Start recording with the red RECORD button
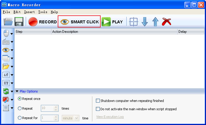The image size is (206, 125). (43, 22)
